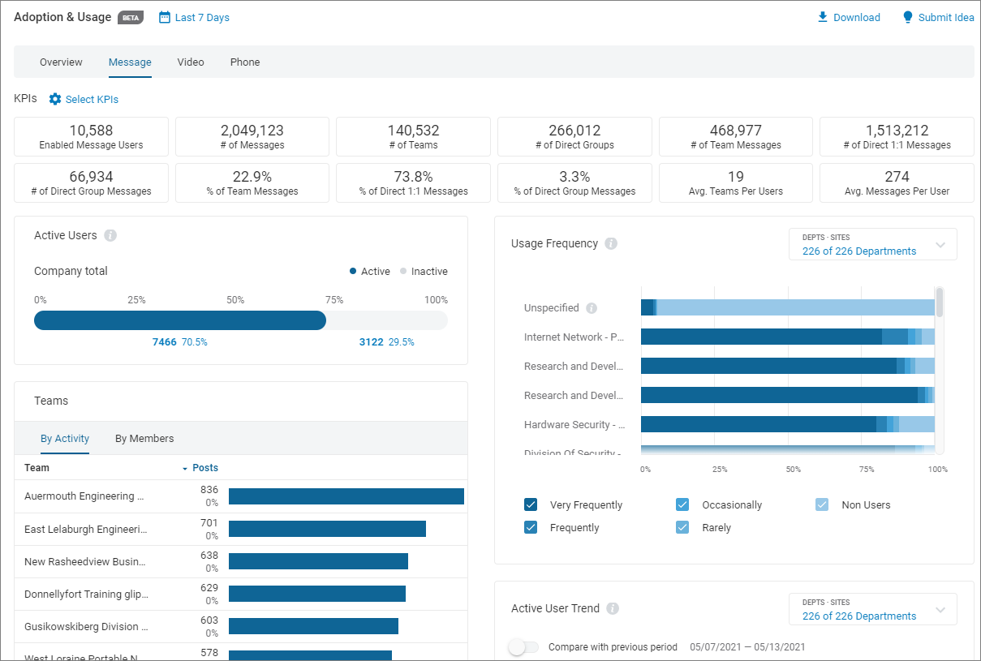Click the Company total active users bar

click(179, 320)
